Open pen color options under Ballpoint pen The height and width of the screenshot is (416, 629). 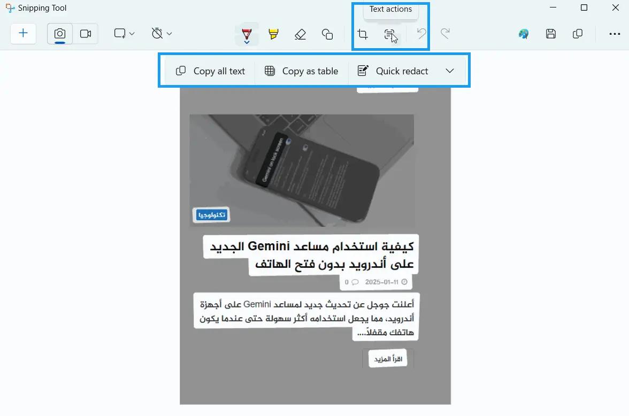[247, 42]
